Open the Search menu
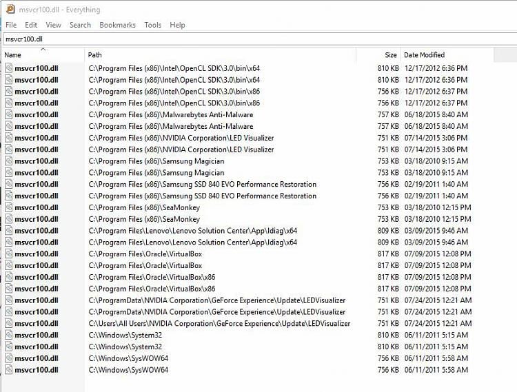 [x=80, y=25]
